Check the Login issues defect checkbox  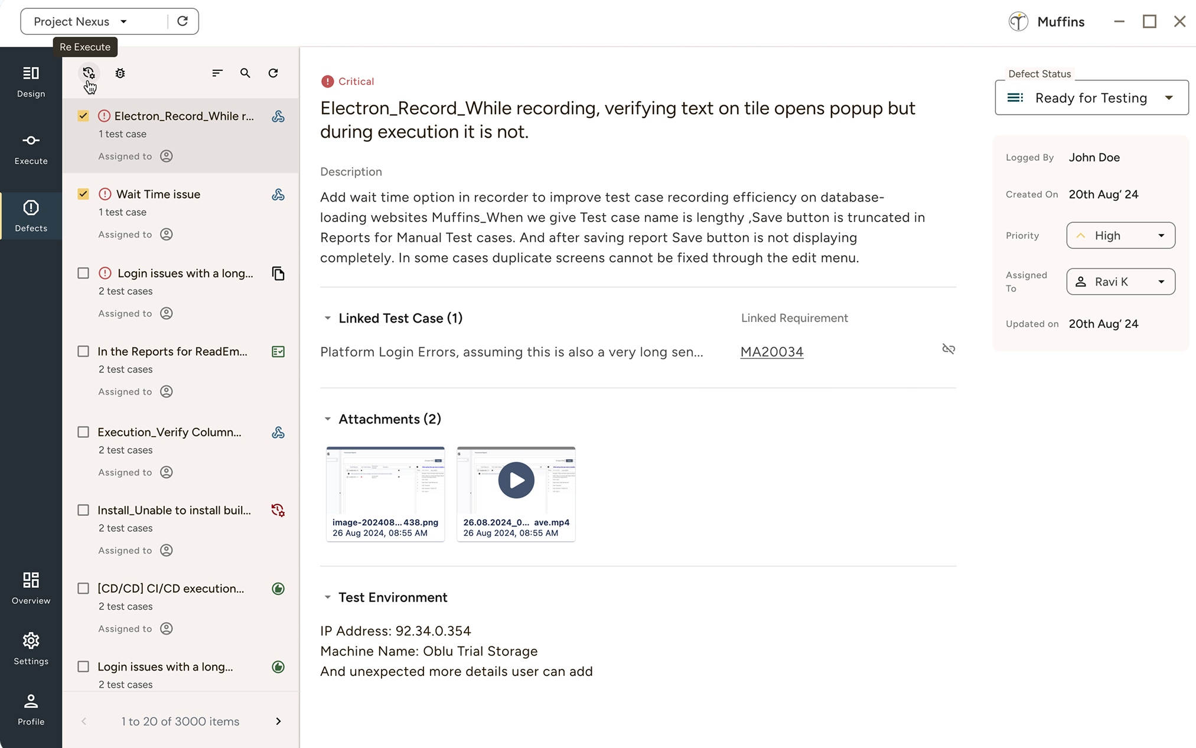(83, 273)
